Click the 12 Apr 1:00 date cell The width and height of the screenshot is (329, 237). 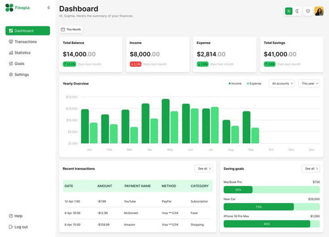coord(72,202)
